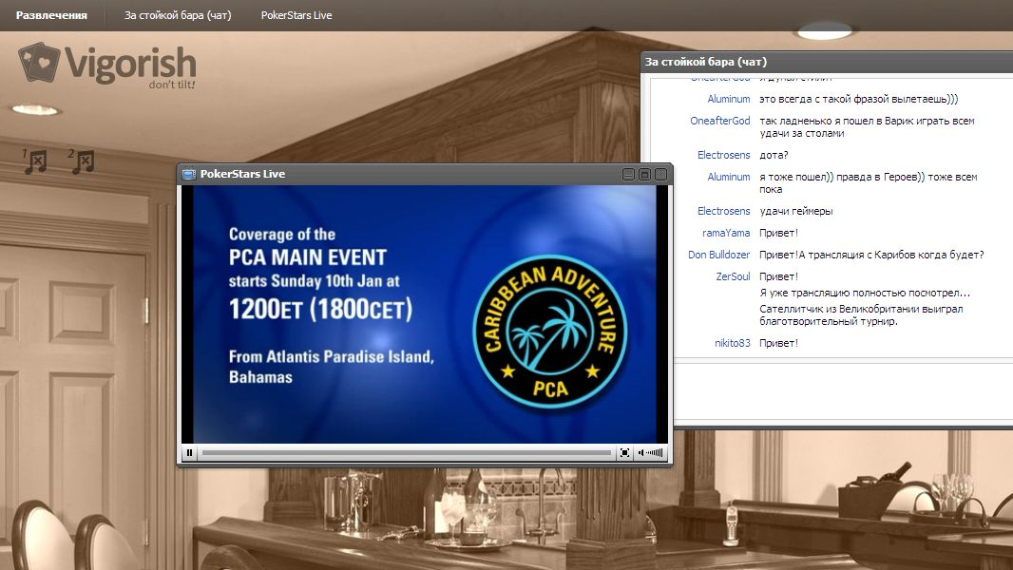Viewport: 1013px width, 570px height.
Task: Select the ZerSoul username in chat
Action: click(x=733, y=276)
